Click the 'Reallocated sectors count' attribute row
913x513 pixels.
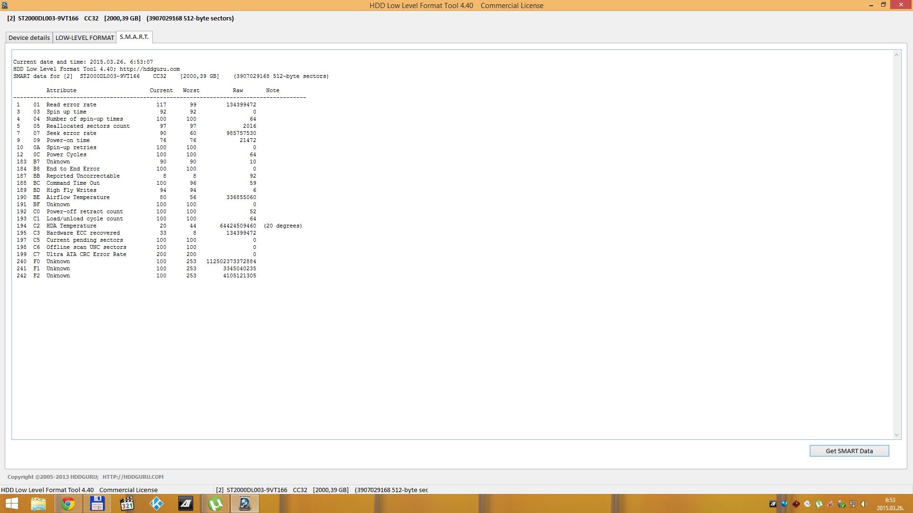click(136, 126)
